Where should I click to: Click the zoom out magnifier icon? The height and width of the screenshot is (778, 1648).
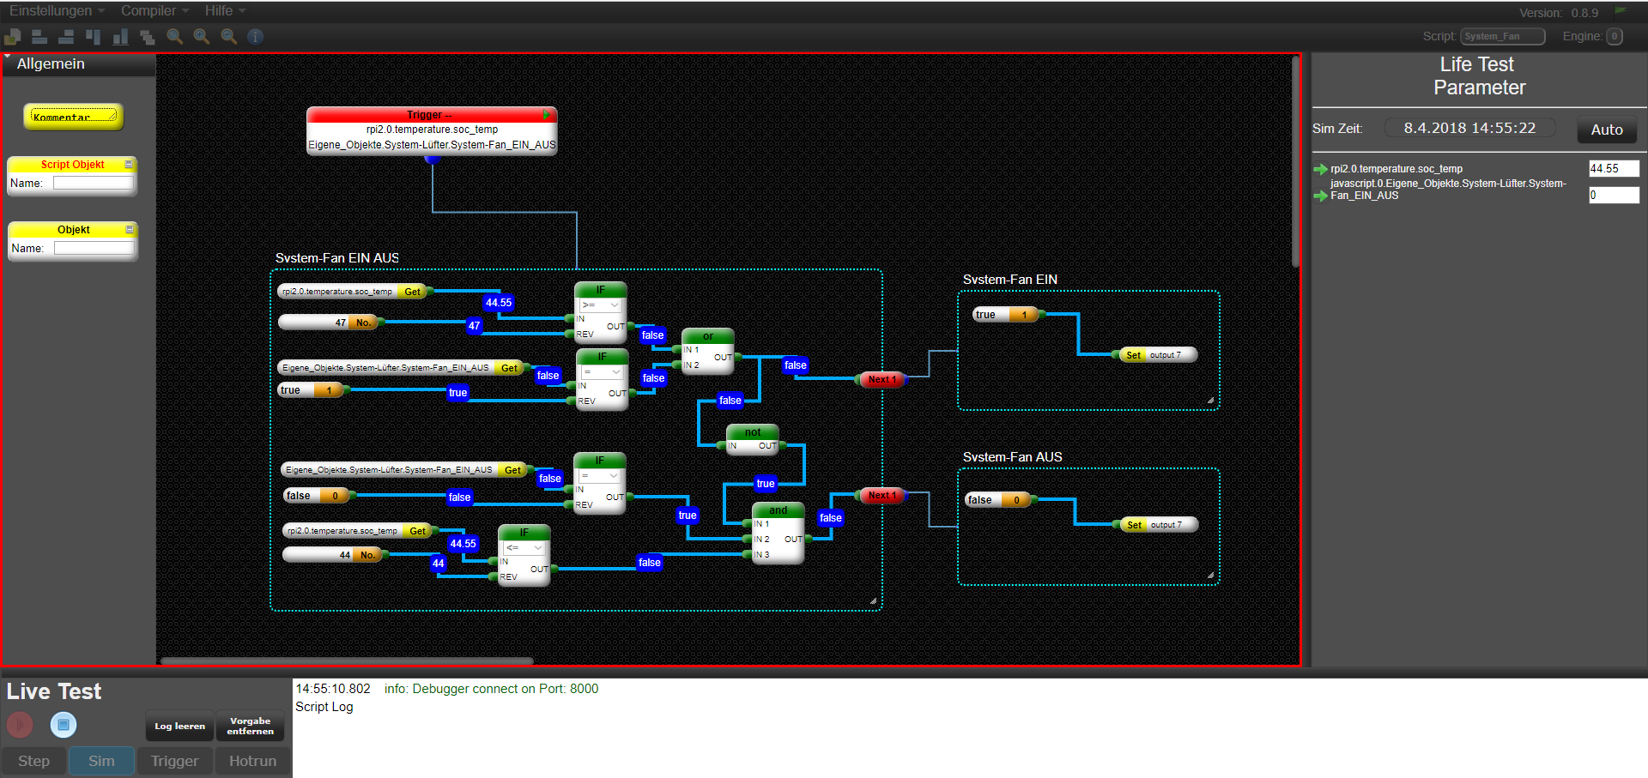228,36
